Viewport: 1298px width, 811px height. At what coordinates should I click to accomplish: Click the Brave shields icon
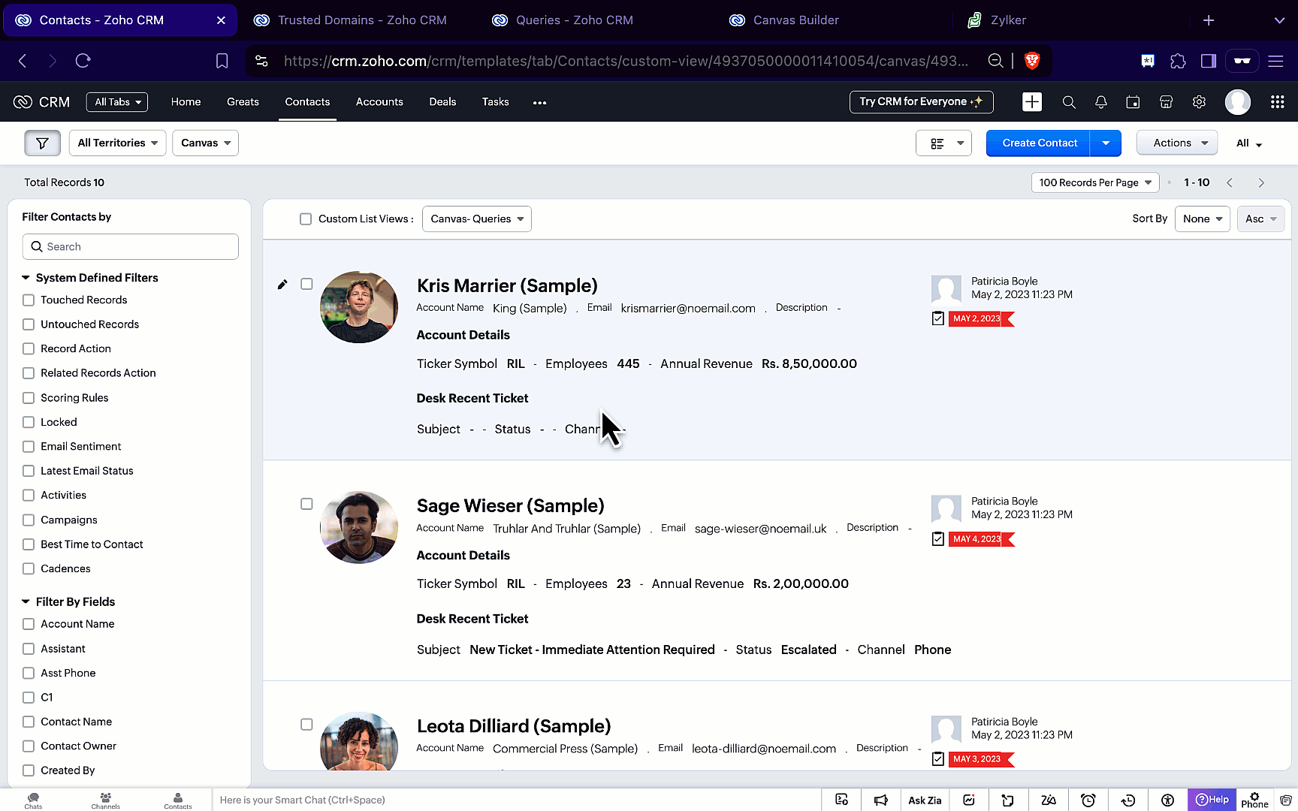(x=1032, y=61)
